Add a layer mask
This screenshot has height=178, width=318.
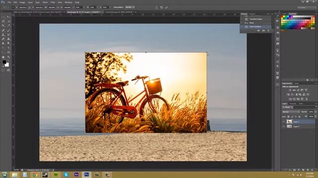[294, 170]
